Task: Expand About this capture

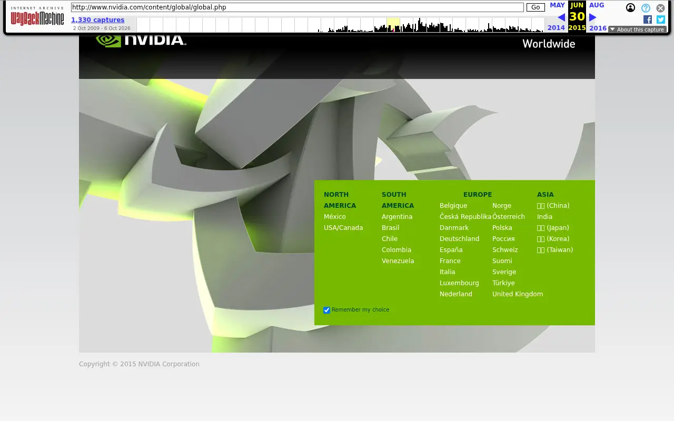Action: (637, 29)
